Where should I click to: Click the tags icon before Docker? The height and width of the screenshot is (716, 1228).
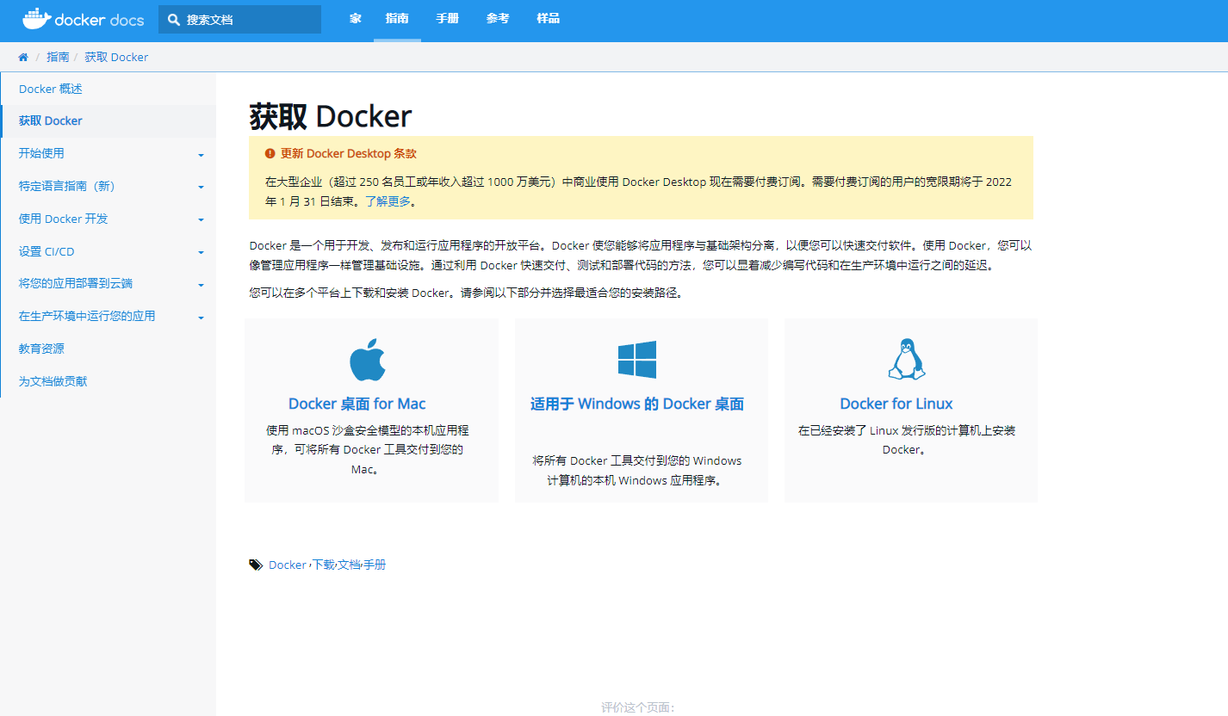256,565
